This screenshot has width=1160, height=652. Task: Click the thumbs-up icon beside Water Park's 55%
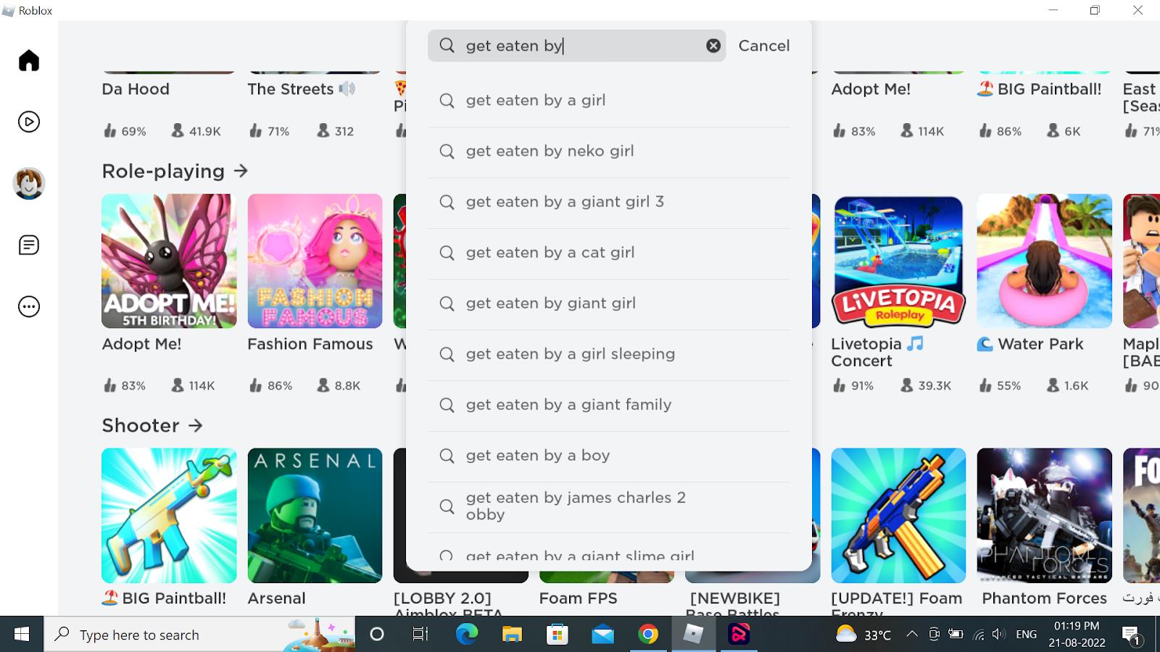click(x=985, y=385)
